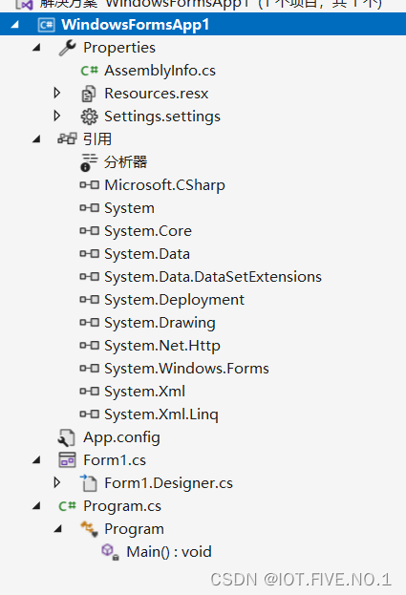The height and width of the screenshot is (595, 406).
Task: Click the Resources.resx file icon
Action: 89,94
